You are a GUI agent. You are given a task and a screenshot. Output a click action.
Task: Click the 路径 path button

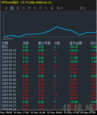(83, 8)
